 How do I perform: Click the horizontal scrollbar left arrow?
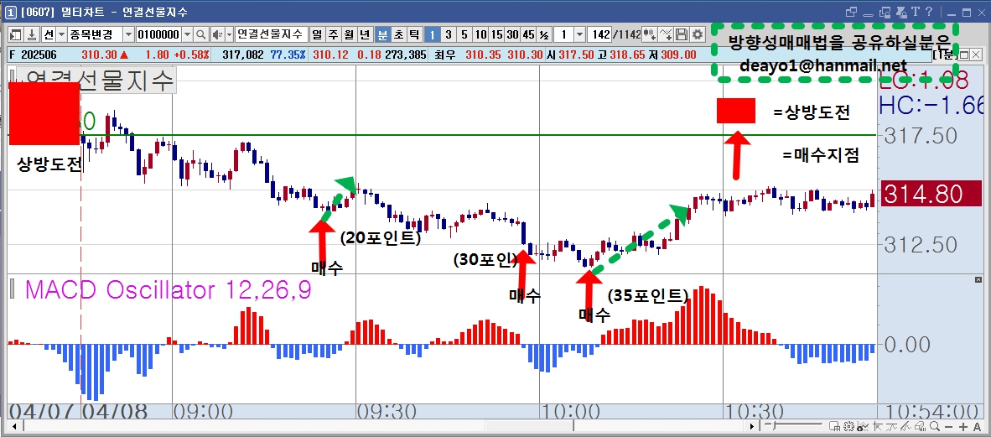[13, 427]
